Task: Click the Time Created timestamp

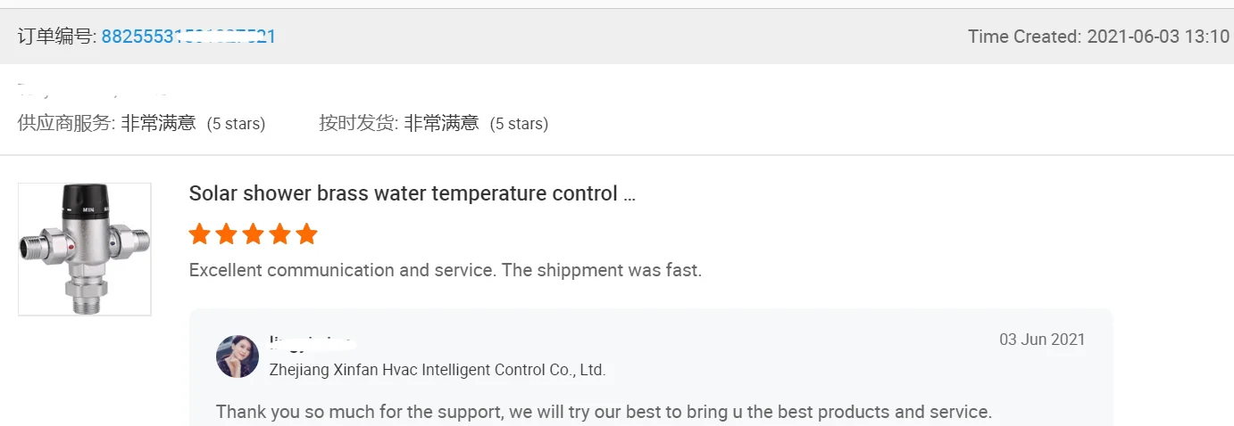Action: (1098, 37)
